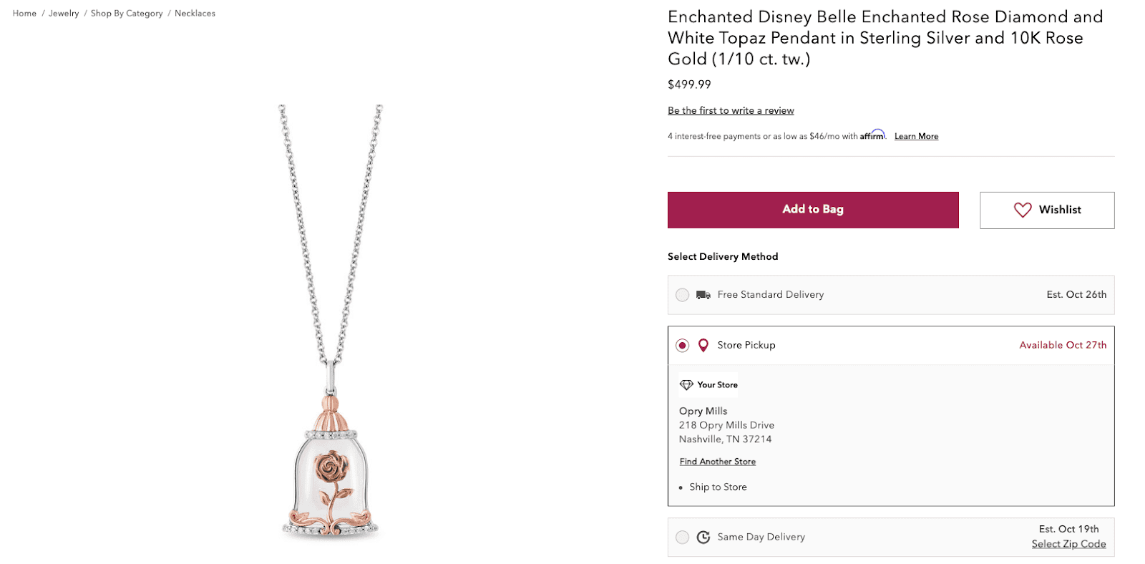
Task: Click Select Zip Code link
Action: [1068, 544]
